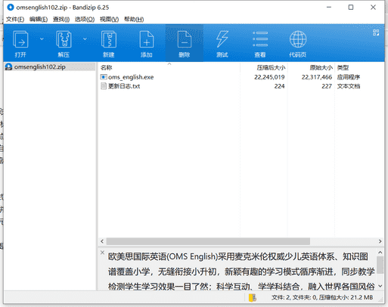Click the horizontal scrollbar right arrow
The image size is (388, 307).
pos(380,241)
